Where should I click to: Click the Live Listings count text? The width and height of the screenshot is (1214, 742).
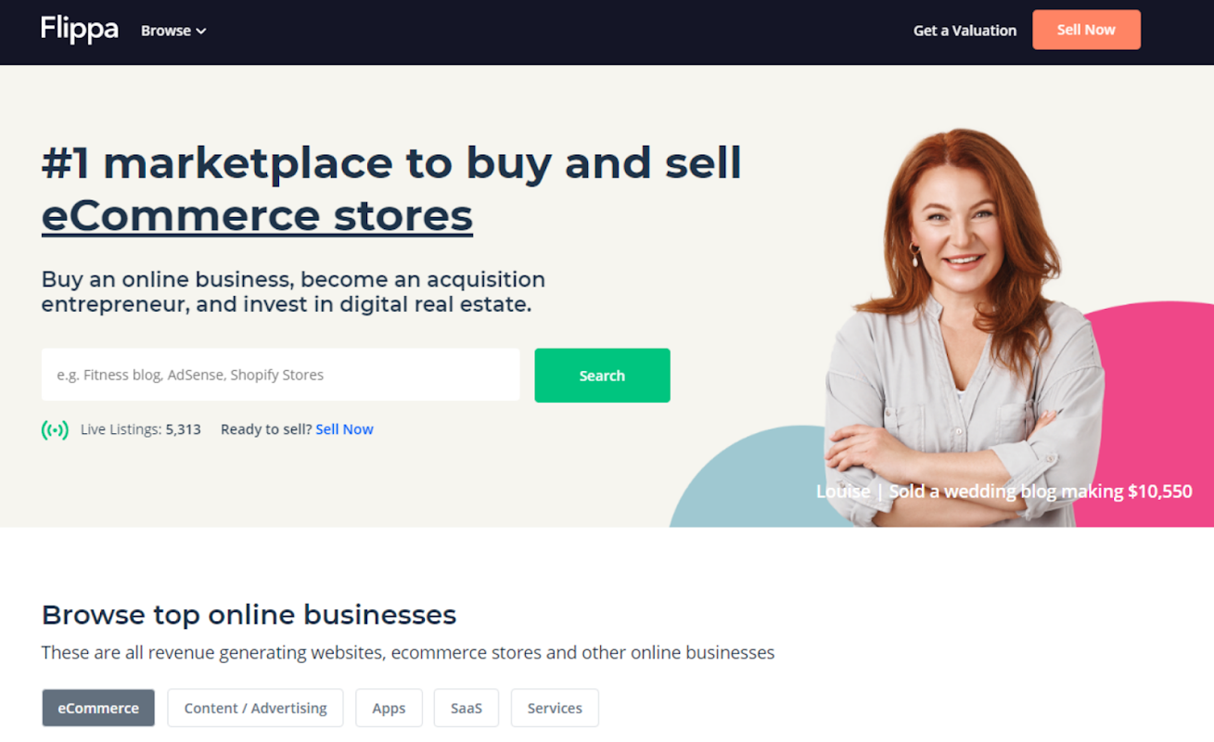pyautogui.click(x=141, y=429)
